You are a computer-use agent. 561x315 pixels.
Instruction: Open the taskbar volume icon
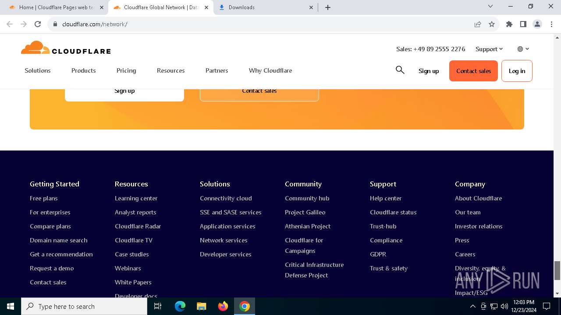click(x=504, y=306)
